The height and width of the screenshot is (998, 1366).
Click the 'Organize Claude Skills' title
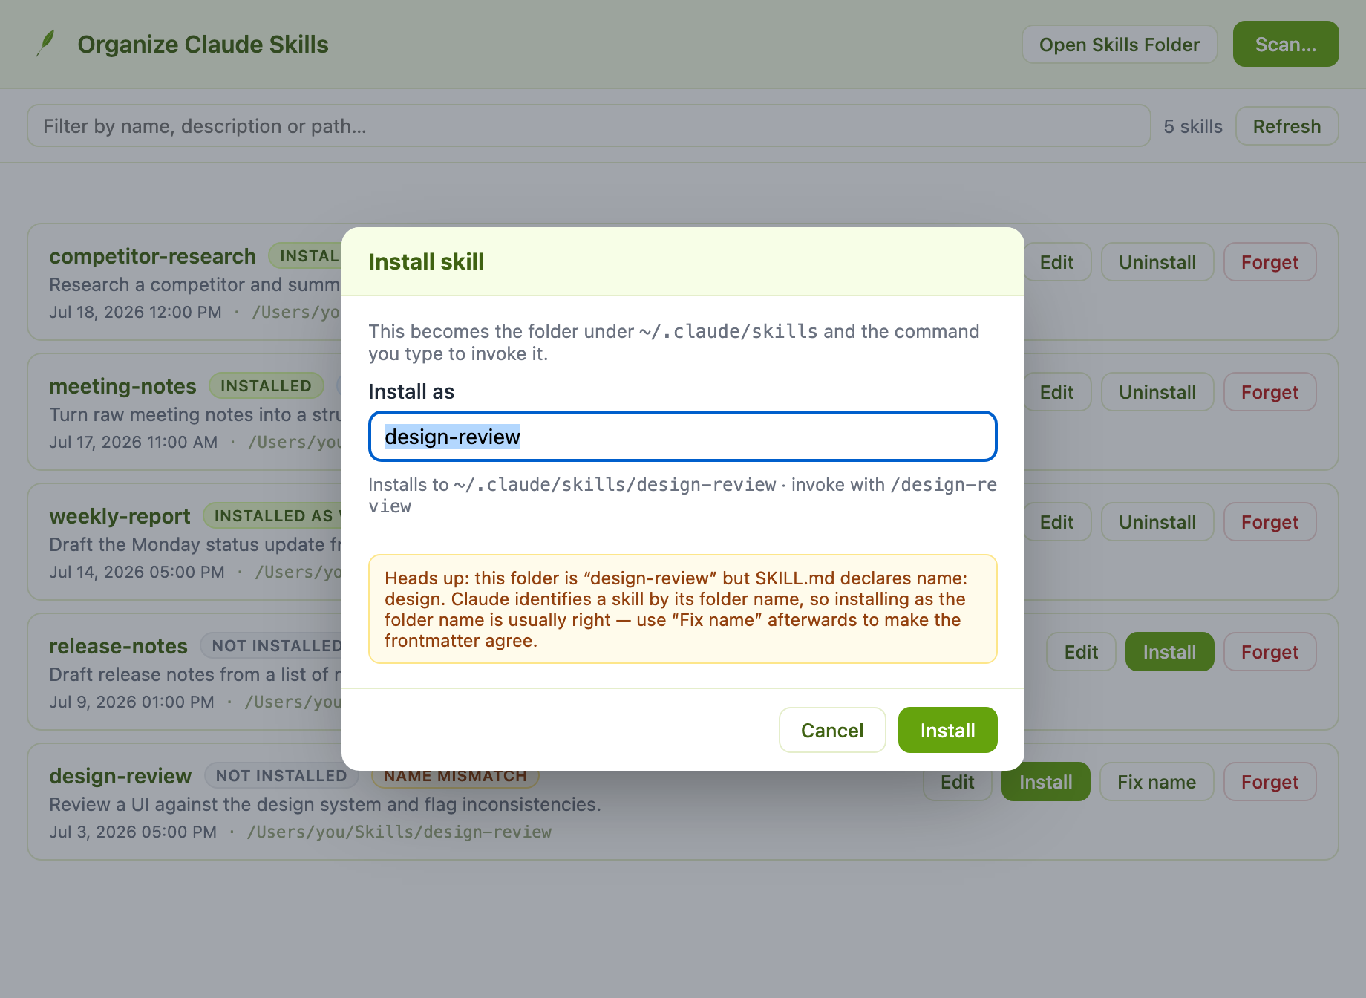point(203,45)
